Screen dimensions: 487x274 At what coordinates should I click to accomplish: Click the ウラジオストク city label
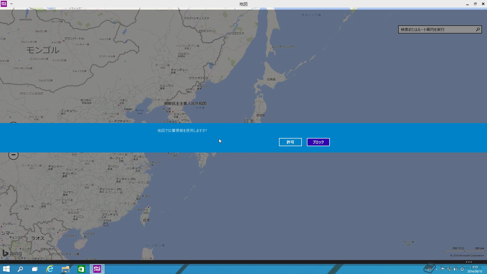[x=199, y=78]
